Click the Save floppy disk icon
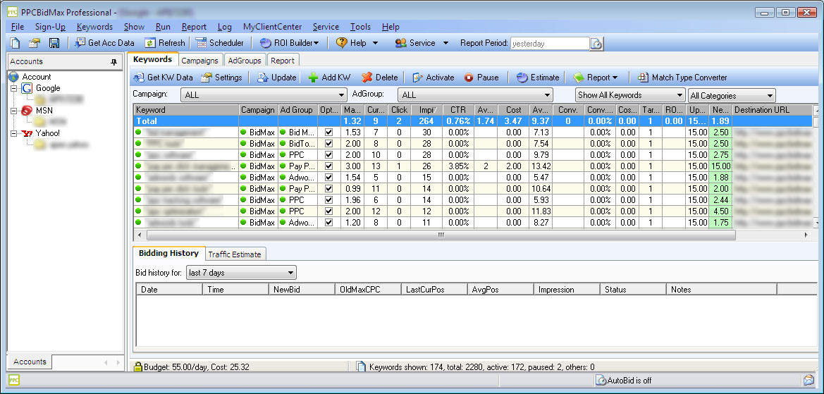This screenshot has height=394, width=824. (54, 43)
